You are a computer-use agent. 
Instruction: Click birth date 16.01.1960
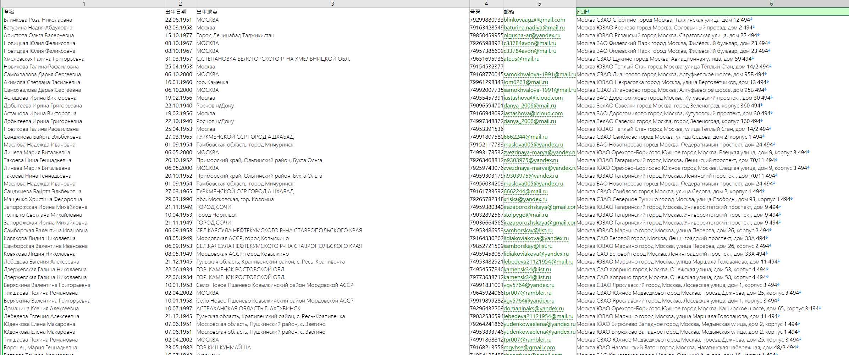click(178, 82)
